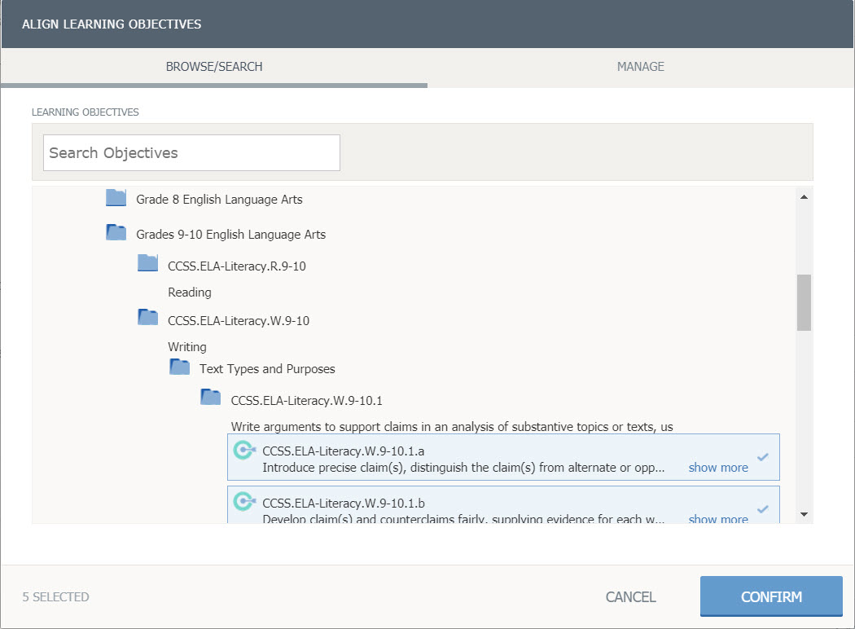The width and height of the screenshot is (855, 629).
Task: Select the Browse/Search tab
Action: point(214,67)
